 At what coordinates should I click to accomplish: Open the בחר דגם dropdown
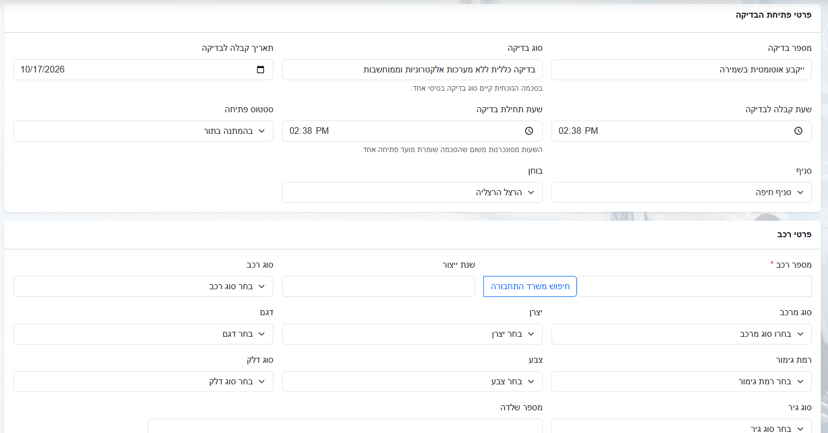click(x=143, y=334)
